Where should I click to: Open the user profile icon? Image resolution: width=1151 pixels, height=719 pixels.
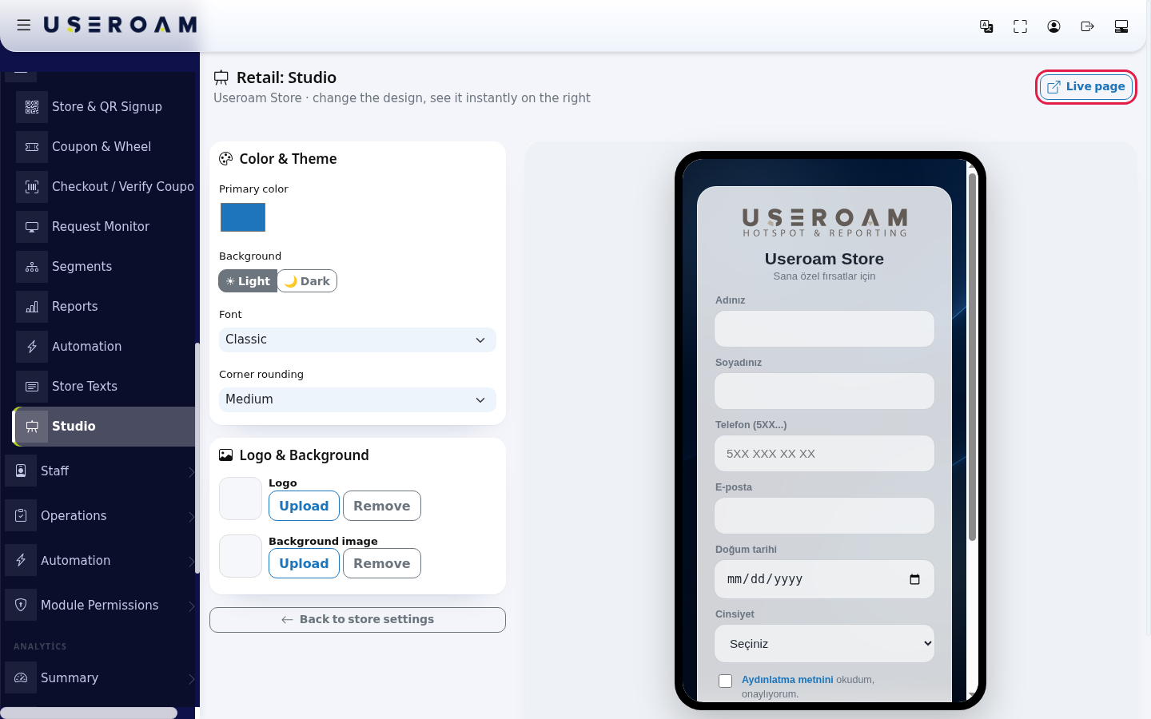point(1053,26)
